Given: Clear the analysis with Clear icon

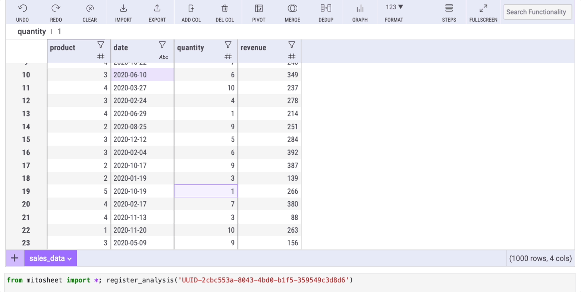Looking at the screenshot, I should (x=89, y=8).
